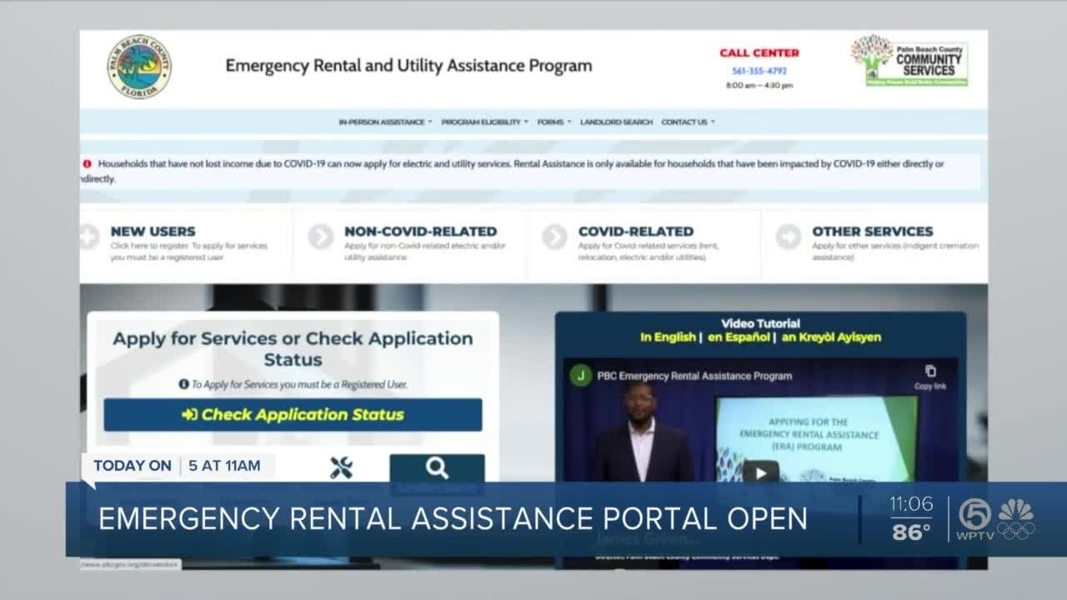The image size is (1067, 600).
Task: Click call center number 561-355-4792
Action: click(759, 71)
